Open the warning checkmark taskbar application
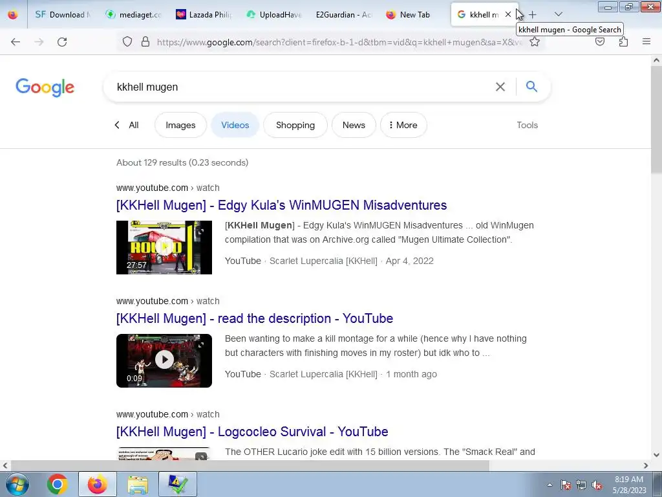 click(178, 484)
